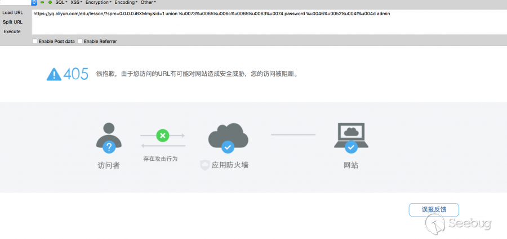Click the green dash toolbar icon
This screenshot has width=507, height=239.
tap(42, 2)
